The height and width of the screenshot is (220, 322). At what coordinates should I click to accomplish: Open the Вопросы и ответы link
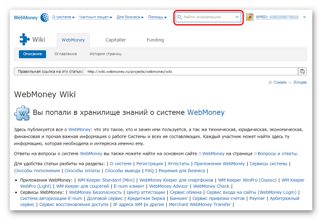[x=277, y=154]
